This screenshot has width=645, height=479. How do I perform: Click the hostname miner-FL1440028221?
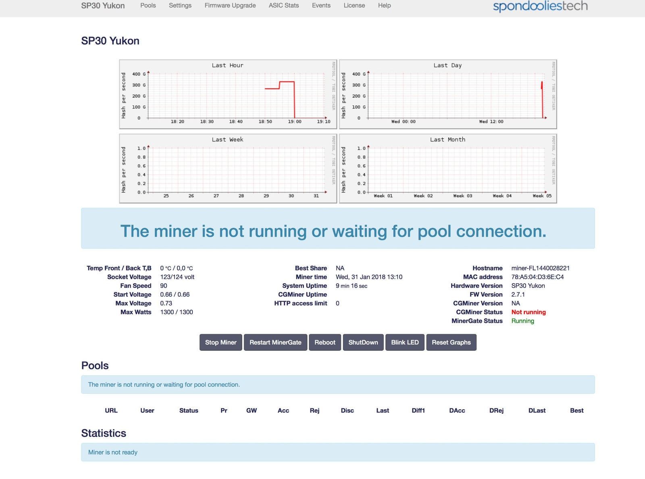click(x=540, y=268)
